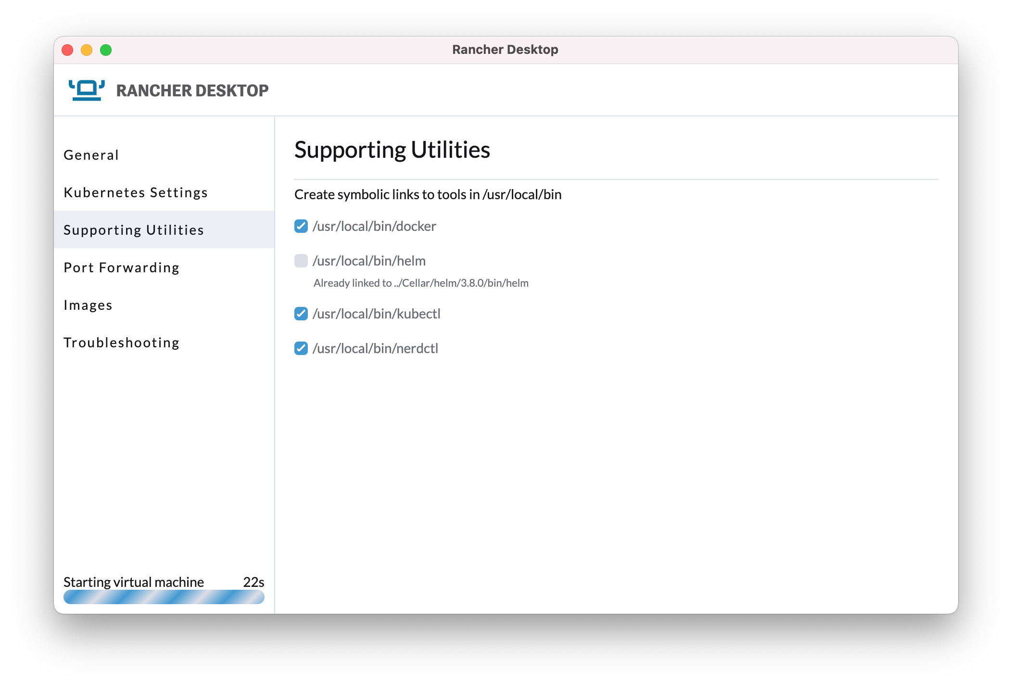The height and width of the screenshot is (685, 1012).
Task: Disable the /usr/local/bin/kubectl symlink
Action: (301, 314)
